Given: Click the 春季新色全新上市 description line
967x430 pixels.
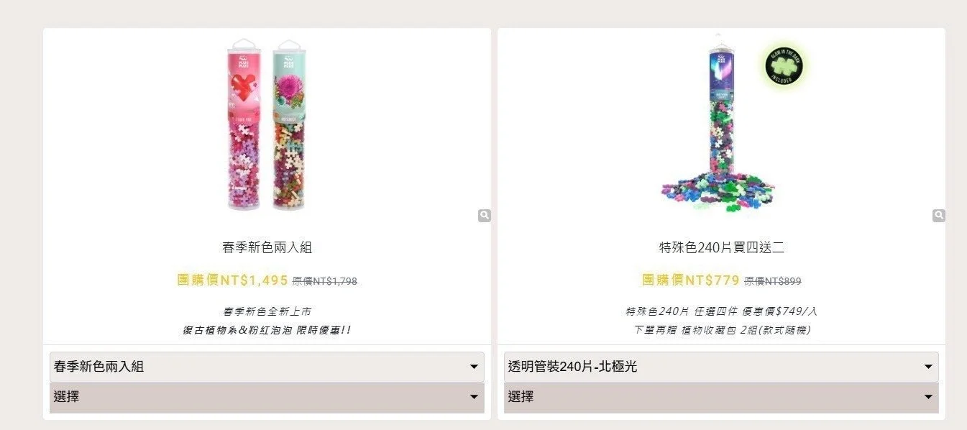Looking at the screenshot, I should pyautogui.click(x=267, y=312).
